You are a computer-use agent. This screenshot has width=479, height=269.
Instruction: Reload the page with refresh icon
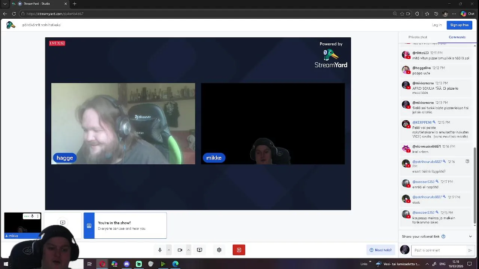pos(14,14)
